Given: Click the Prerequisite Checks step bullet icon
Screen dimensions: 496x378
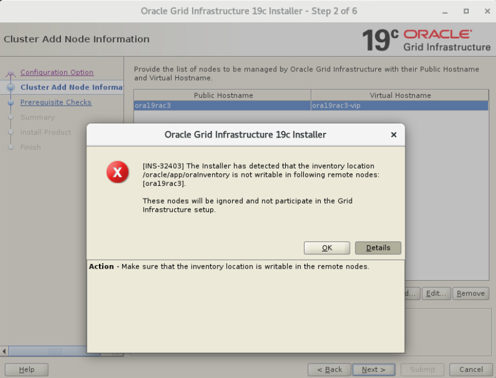Looking at the screenshot, I should click(x=11, y=103).
